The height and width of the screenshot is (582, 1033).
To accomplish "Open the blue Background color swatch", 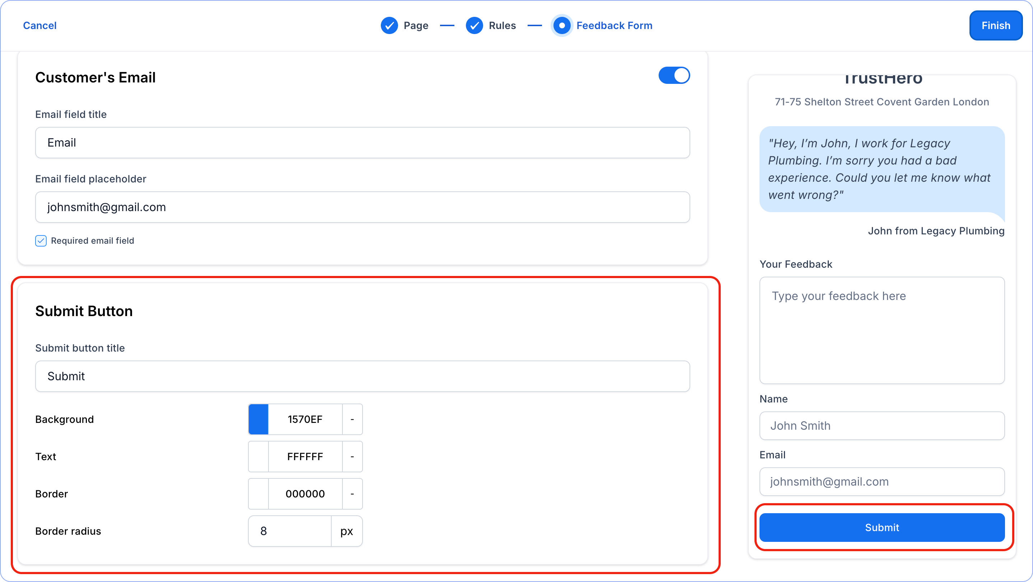I will 258,419.
